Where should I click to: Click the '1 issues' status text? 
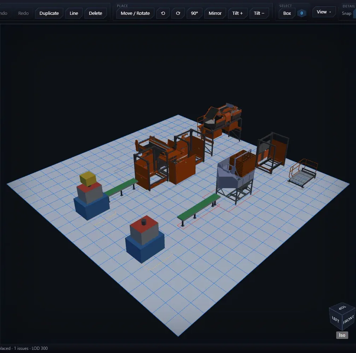click(21, 348)
